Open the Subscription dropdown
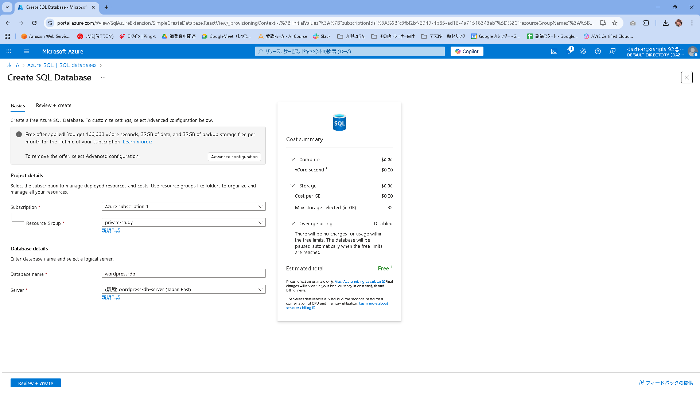Viewport: 700px width, 393px height. [183, 207]
